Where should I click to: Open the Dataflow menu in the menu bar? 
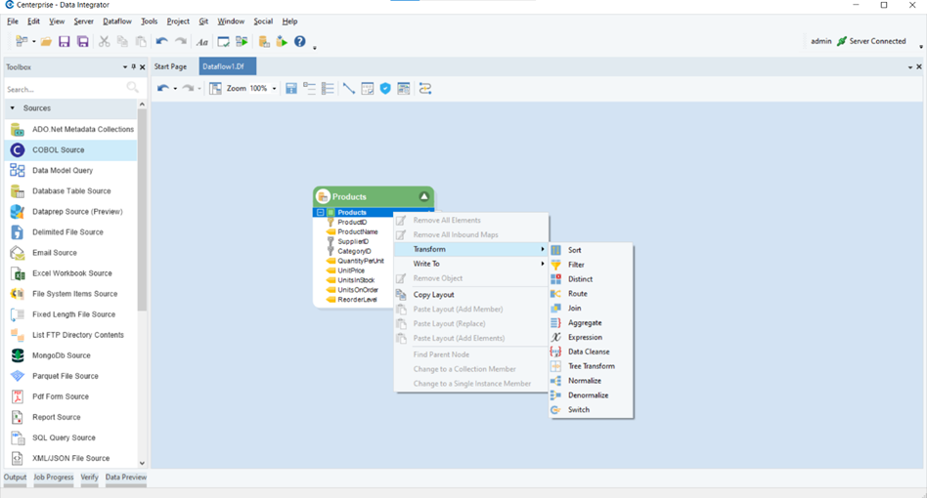(116, 21)
